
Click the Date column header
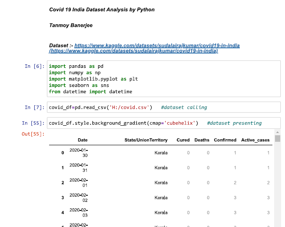click(x=83, y=140)
